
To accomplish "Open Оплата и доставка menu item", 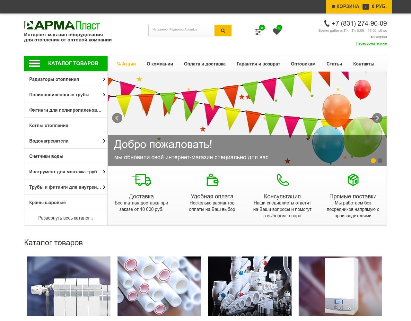I will click(x=205, y=64).
